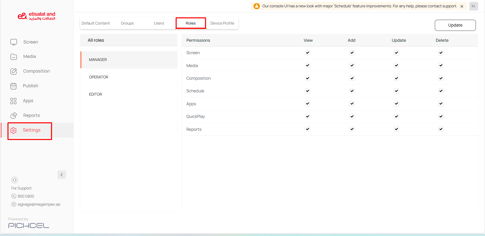The image size is (485, 236).
Task: Open Reports via the pie chart icon
Action: (14, 116)
